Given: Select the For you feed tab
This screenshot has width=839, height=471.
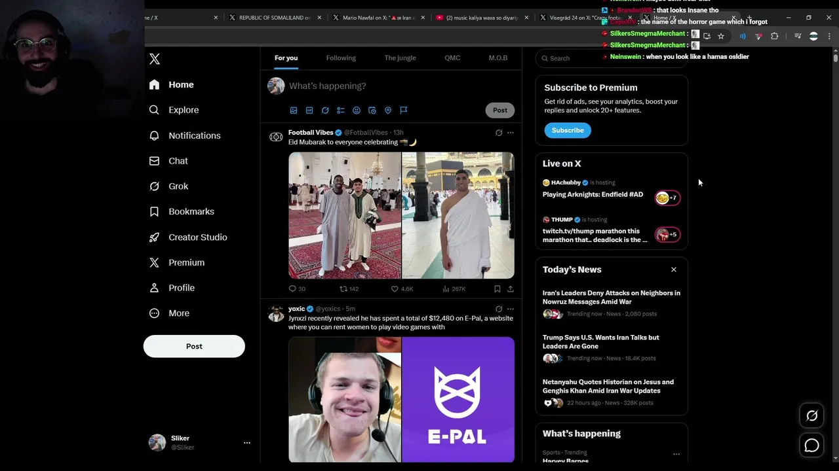Looking at the screenshot, I should click(286, 58).
